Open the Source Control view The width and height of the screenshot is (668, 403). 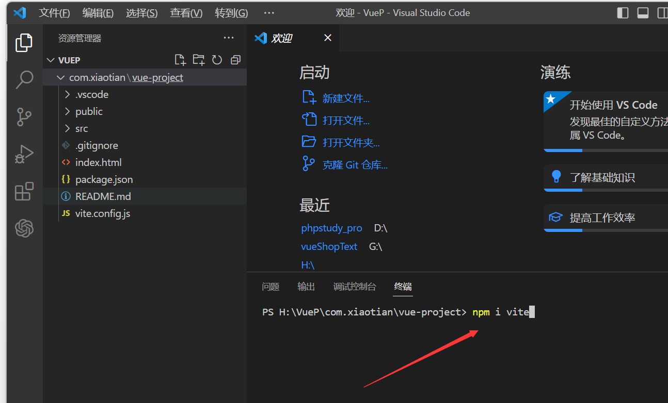tap(24, 117)
